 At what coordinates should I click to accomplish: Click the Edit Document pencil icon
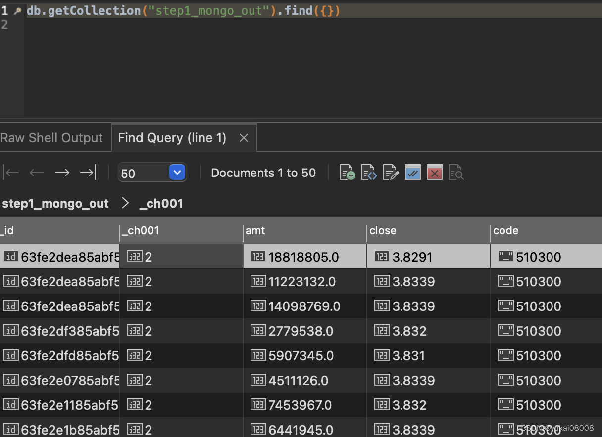pos(391,173)
